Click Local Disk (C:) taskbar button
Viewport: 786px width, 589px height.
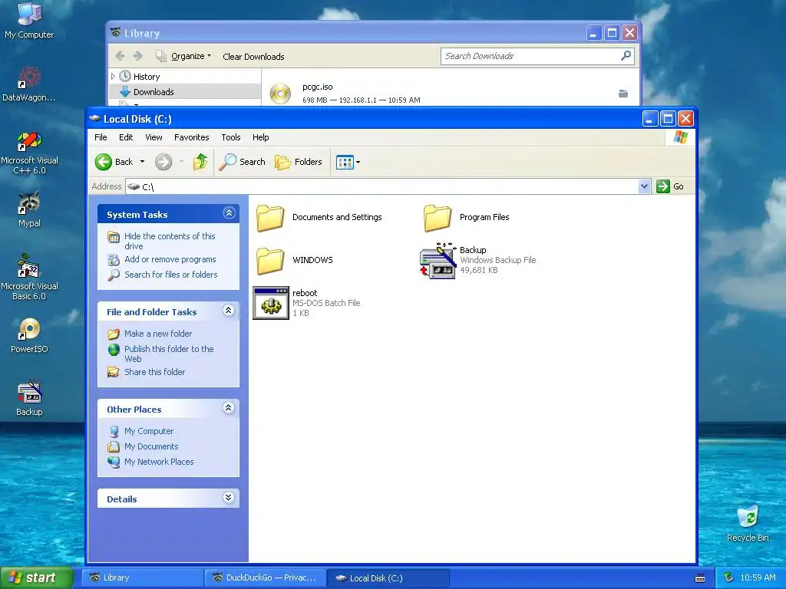(387, 578)
